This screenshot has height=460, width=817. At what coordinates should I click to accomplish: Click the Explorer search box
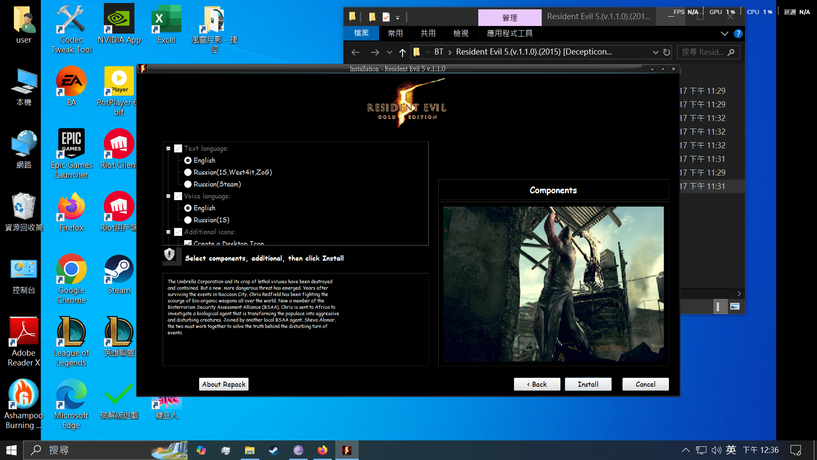coord(708,52)
